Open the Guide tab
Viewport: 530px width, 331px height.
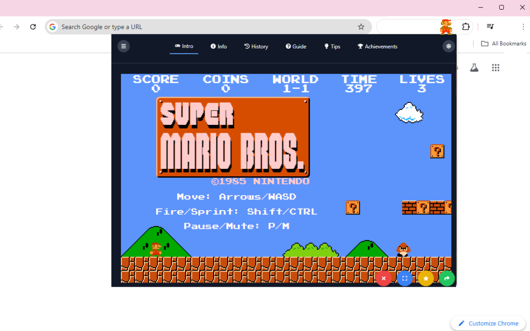click(296, 46)
